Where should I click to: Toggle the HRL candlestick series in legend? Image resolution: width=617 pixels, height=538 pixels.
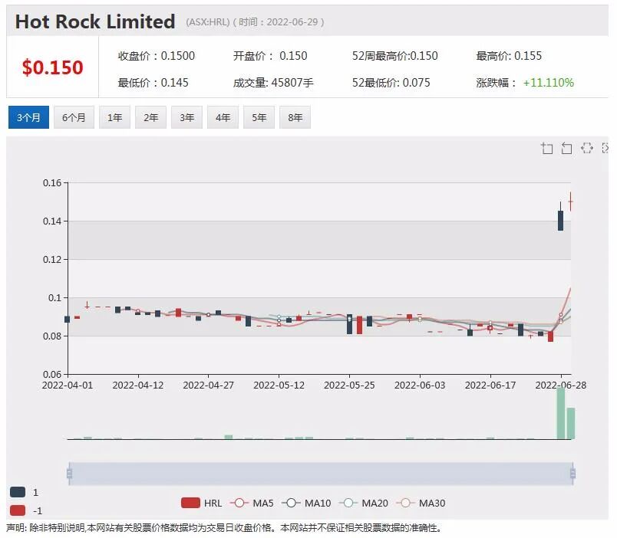[202, 503]
